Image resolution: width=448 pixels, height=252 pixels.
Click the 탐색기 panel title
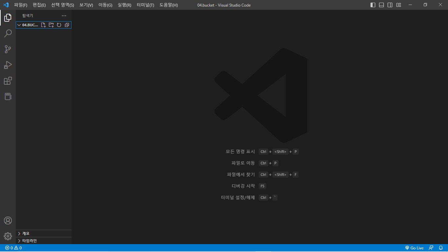(28, 16)
